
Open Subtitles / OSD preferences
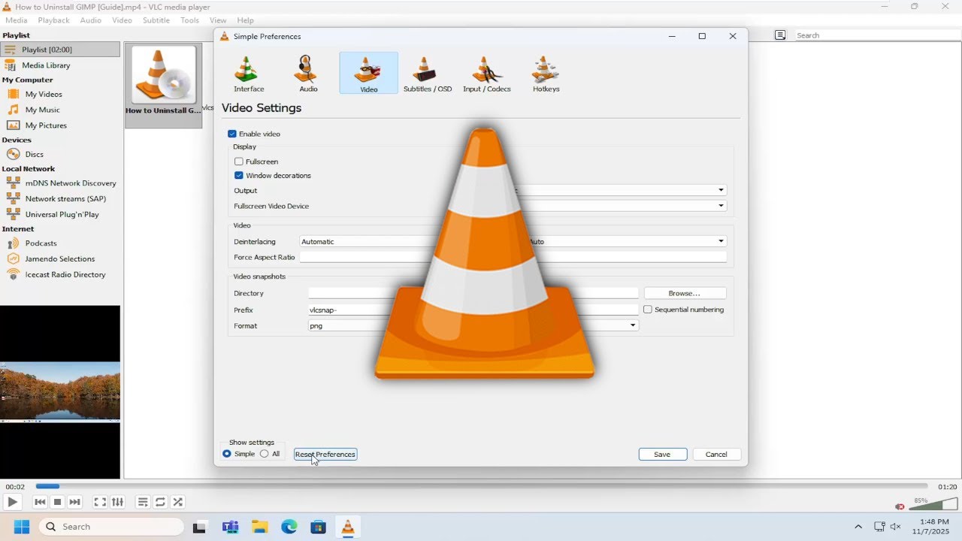pyautogui.click(x=428, y=73)
